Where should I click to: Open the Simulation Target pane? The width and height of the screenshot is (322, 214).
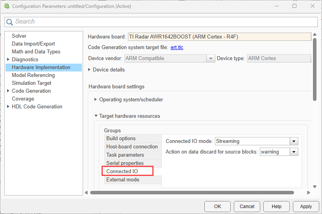click(x=31, y=83)
